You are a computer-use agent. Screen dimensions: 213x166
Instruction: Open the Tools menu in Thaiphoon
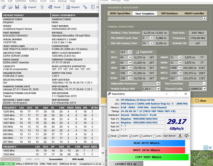43,1
